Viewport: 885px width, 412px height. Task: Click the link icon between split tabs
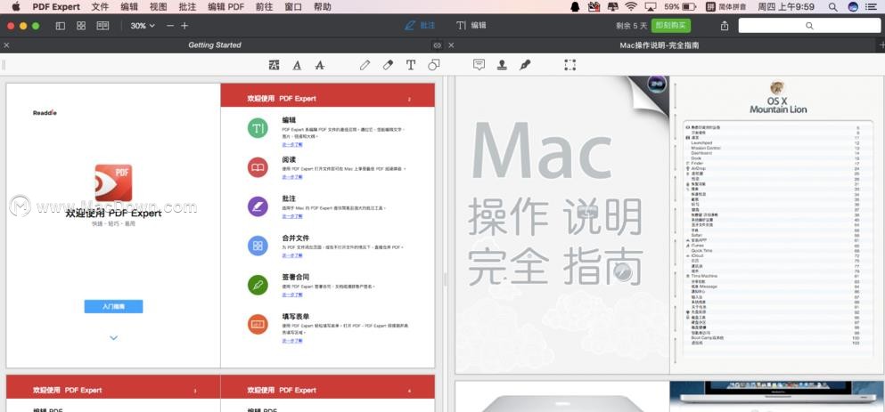pos(437,45)
